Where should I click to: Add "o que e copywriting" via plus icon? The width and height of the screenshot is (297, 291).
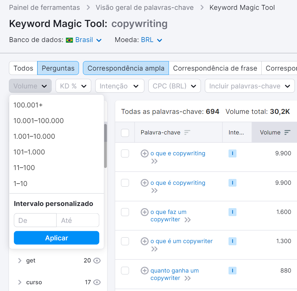coord(144,153)
